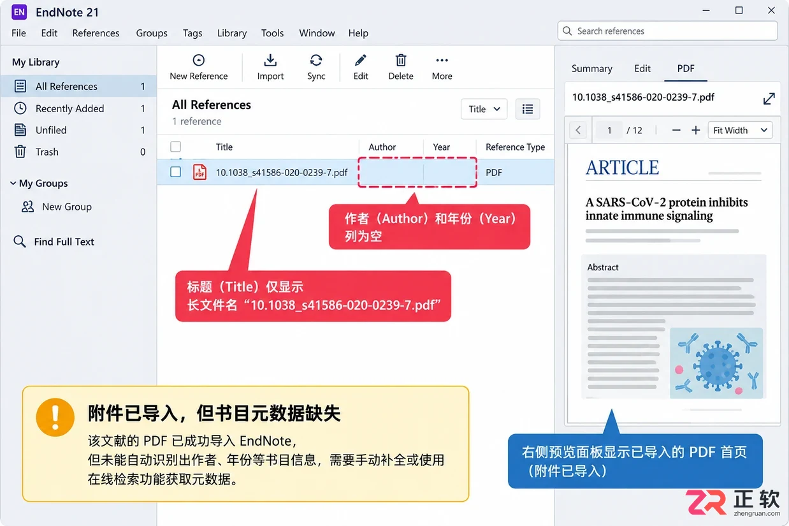This screenshot has width=789, height=526.
Task: Open the Window menu
Action: click(317, 33)
